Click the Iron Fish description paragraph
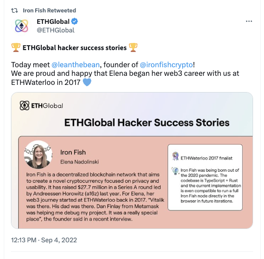Image resolution: width=264 pixels, height=259 pixels. click(95, 197)
